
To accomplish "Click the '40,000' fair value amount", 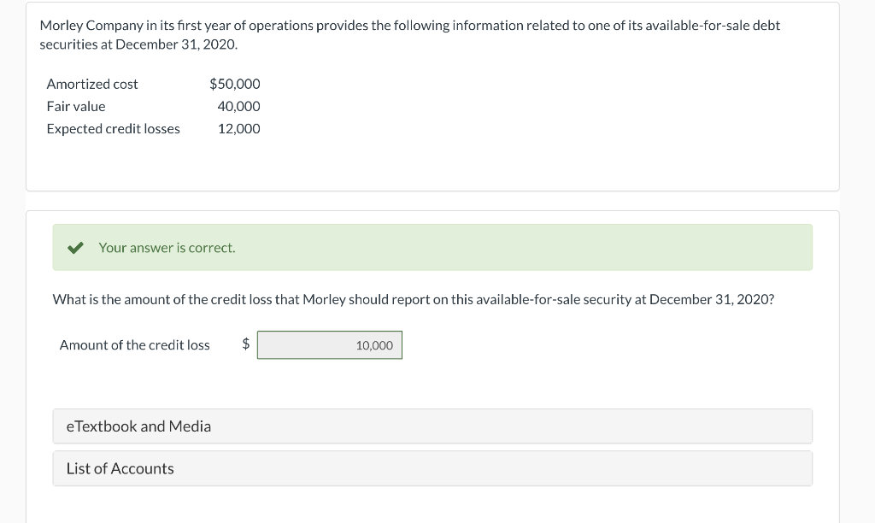I will pos(239,106).
